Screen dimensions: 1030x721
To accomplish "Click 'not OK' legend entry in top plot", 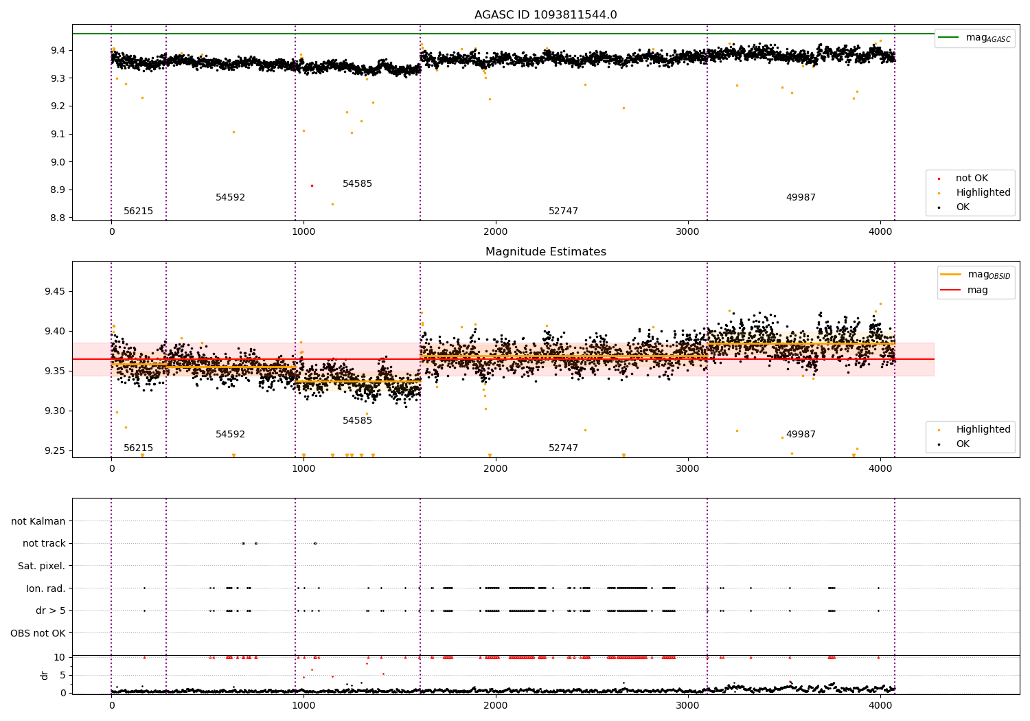I will 972,179.
